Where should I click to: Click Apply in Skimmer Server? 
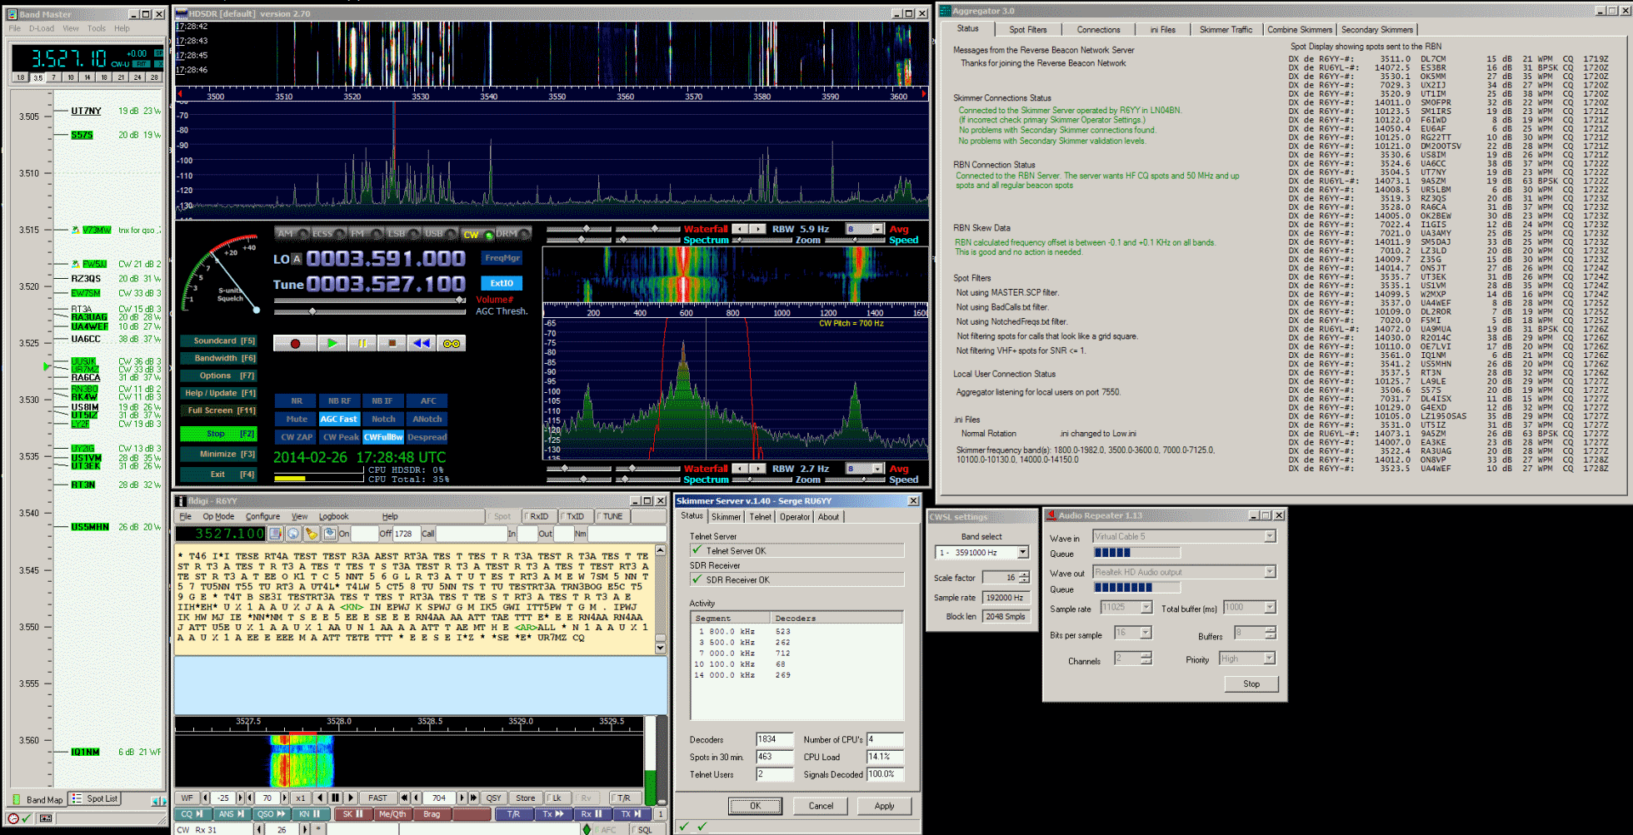click(884, 806)
